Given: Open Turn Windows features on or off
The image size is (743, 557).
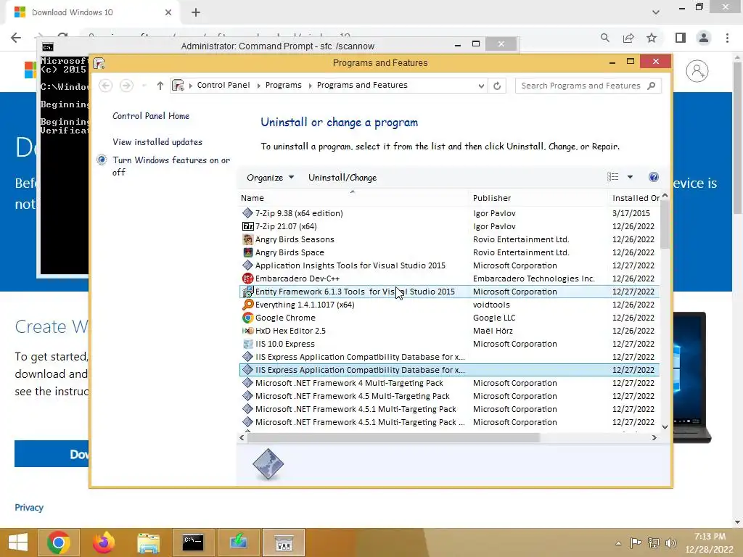Looking at the screenshot, I should [171, 166].
